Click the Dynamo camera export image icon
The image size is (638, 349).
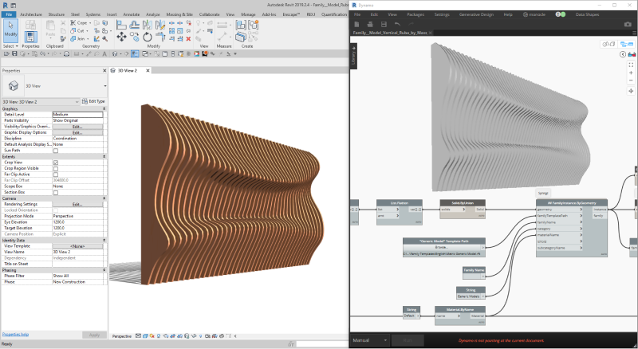pos(627,25)
